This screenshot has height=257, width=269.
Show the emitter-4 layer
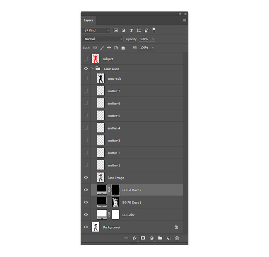tap(86, 128)
